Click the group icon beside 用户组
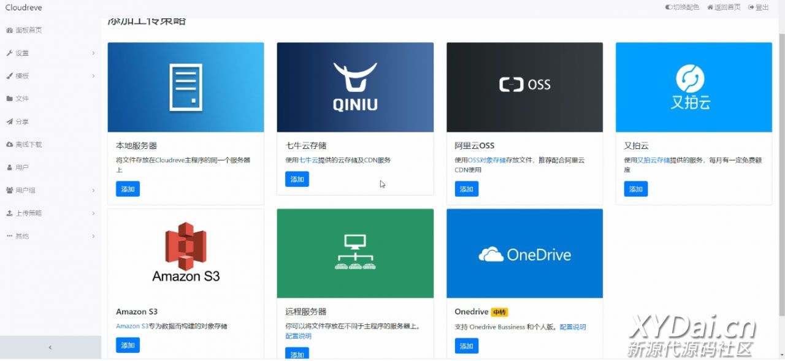This screenshot has height=361, width=785. (x=10, y=190)
